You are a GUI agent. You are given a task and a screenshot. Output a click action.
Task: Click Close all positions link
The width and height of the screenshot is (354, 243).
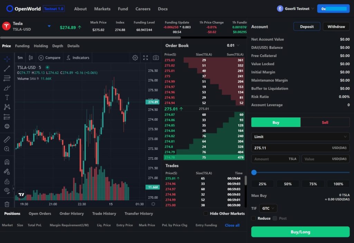pos(232,225)
